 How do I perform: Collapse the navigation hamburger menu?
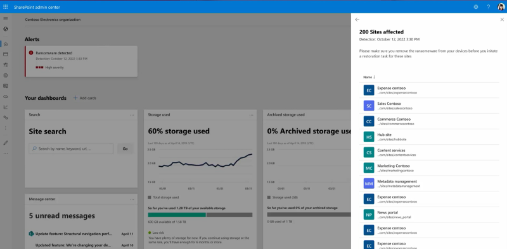[6, 19]
